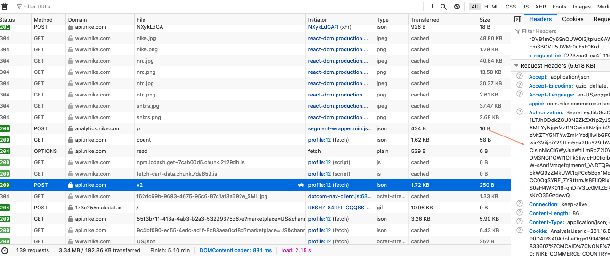Open the dotcom-nav-client.js:63 initiator link
The image size is (610, 256).
click(x=340, y=196)
